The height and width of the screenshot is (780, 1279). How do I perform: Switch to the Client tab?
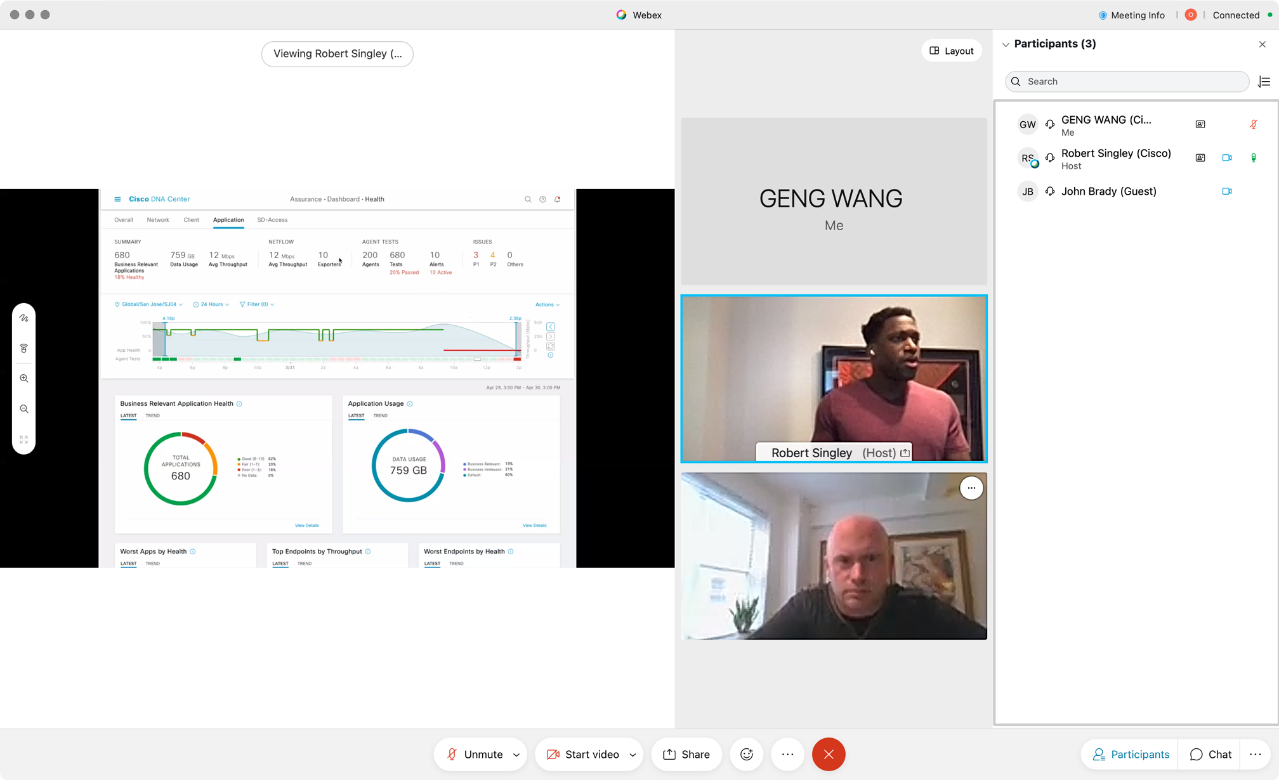click(x=191, y=220)
